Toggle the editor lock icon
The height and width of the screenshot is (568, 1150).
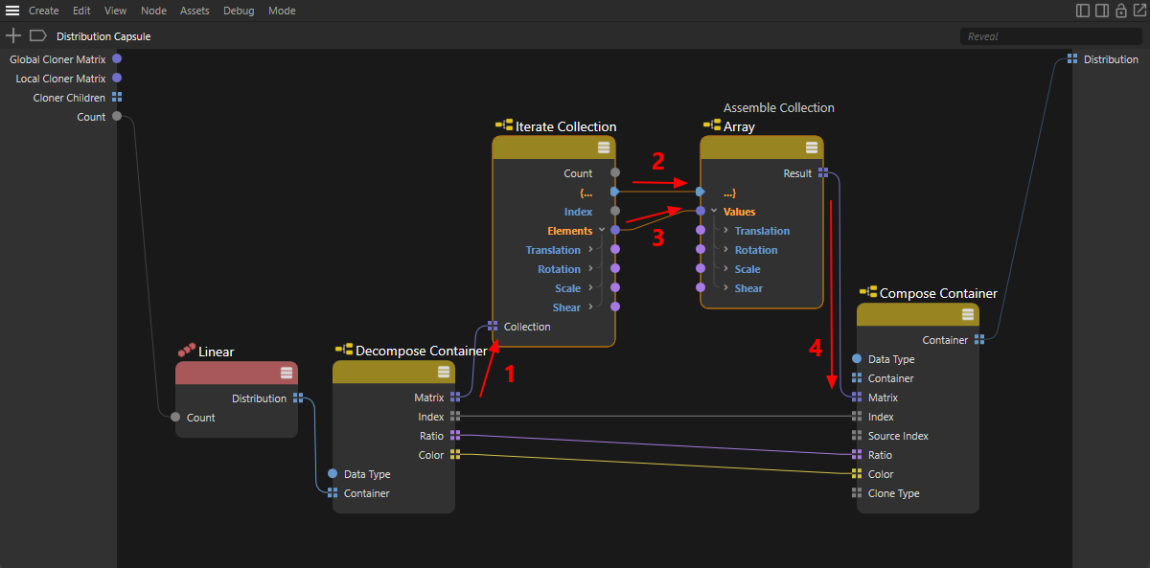click(1120, 11)
